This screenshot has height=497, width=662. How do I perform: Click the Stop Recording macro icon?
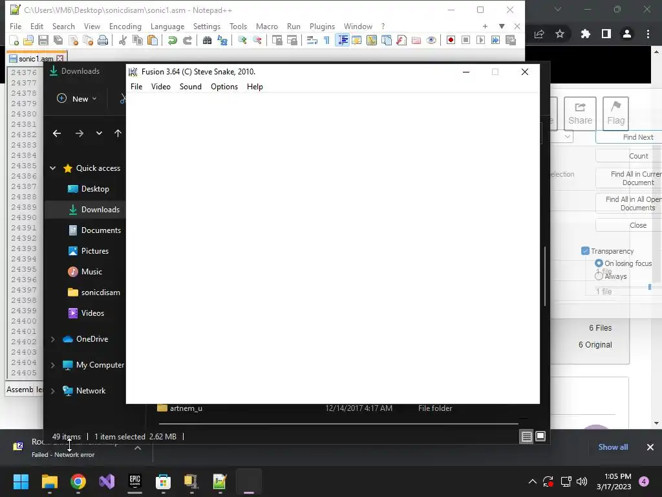click(465, 40)
